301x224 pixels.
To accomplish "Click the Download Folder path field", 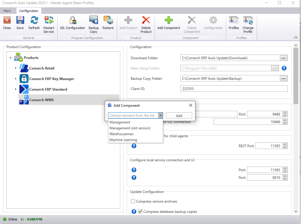I will click(x=230, y=58).
